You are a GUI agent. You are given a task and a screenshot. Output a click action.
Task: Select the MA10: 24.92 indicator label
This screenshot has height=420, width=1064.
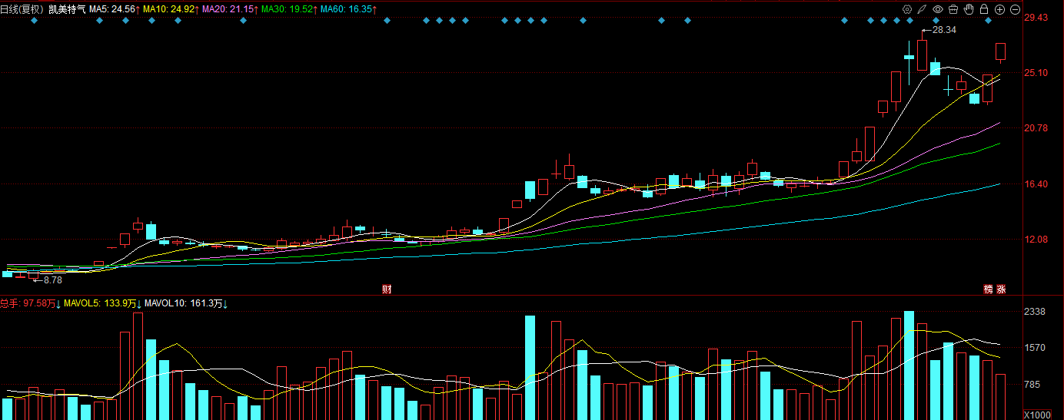[171, 9]
